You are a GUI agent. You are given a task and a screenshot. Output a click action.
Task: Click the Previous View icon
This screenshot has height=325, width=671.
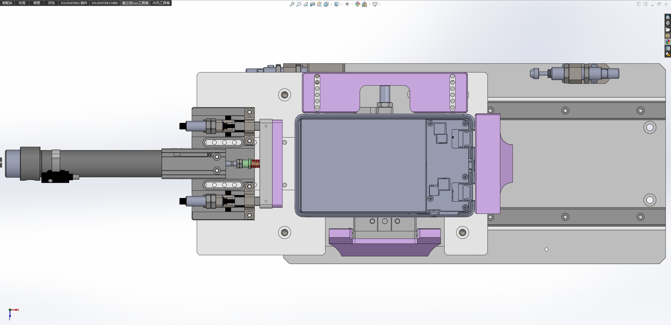click(306, 4)
